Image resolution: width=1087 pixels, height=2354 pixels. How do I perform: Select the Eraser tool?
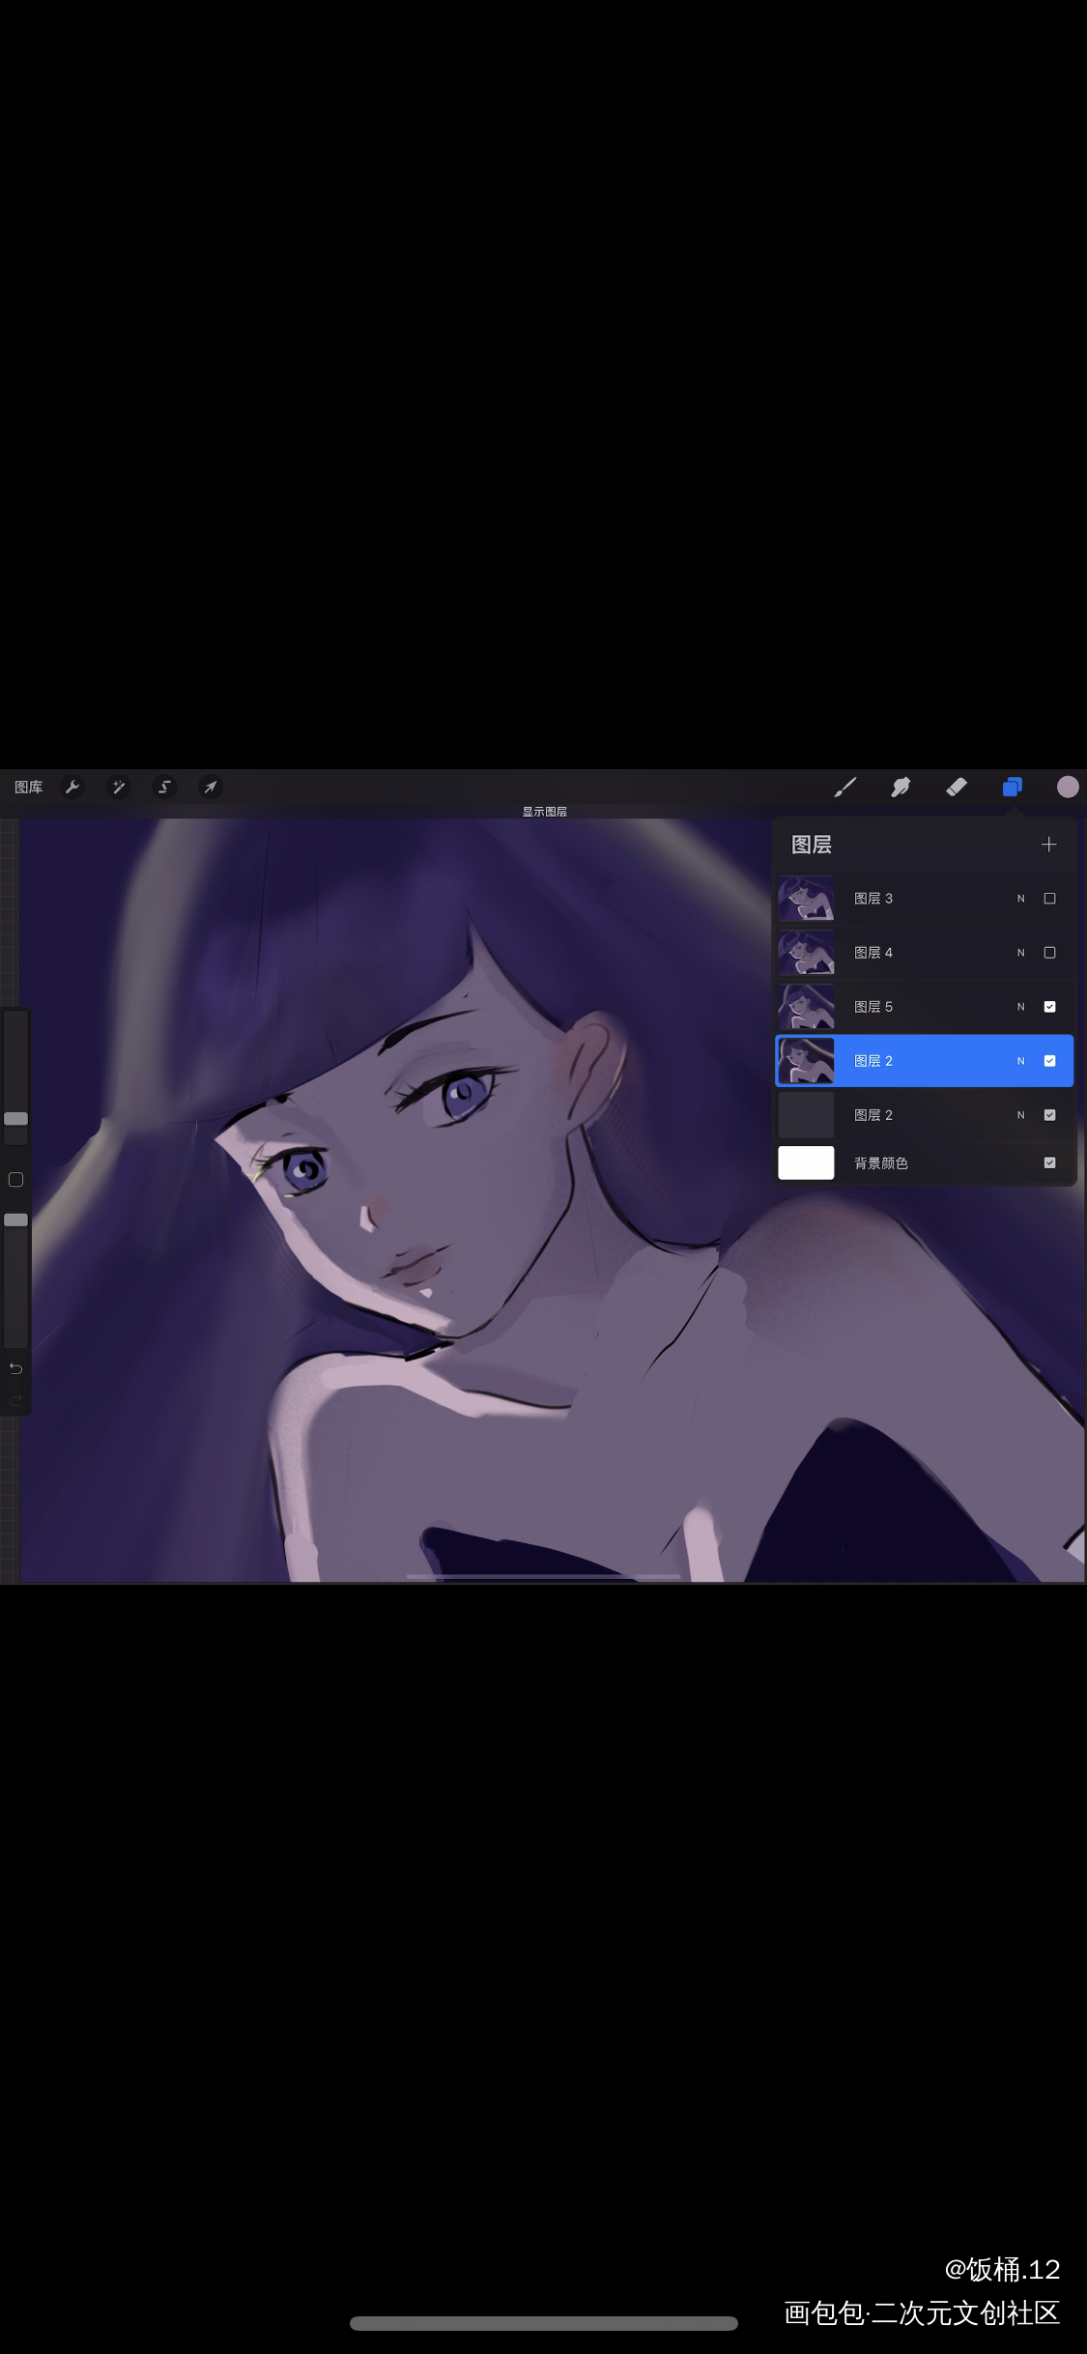coord(956,788)
